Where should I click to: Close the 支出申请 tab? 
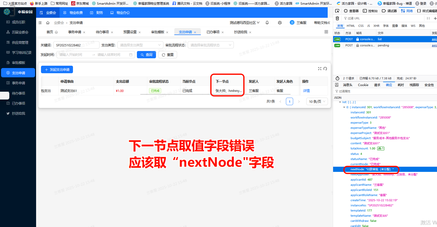[x=195, y=32]
